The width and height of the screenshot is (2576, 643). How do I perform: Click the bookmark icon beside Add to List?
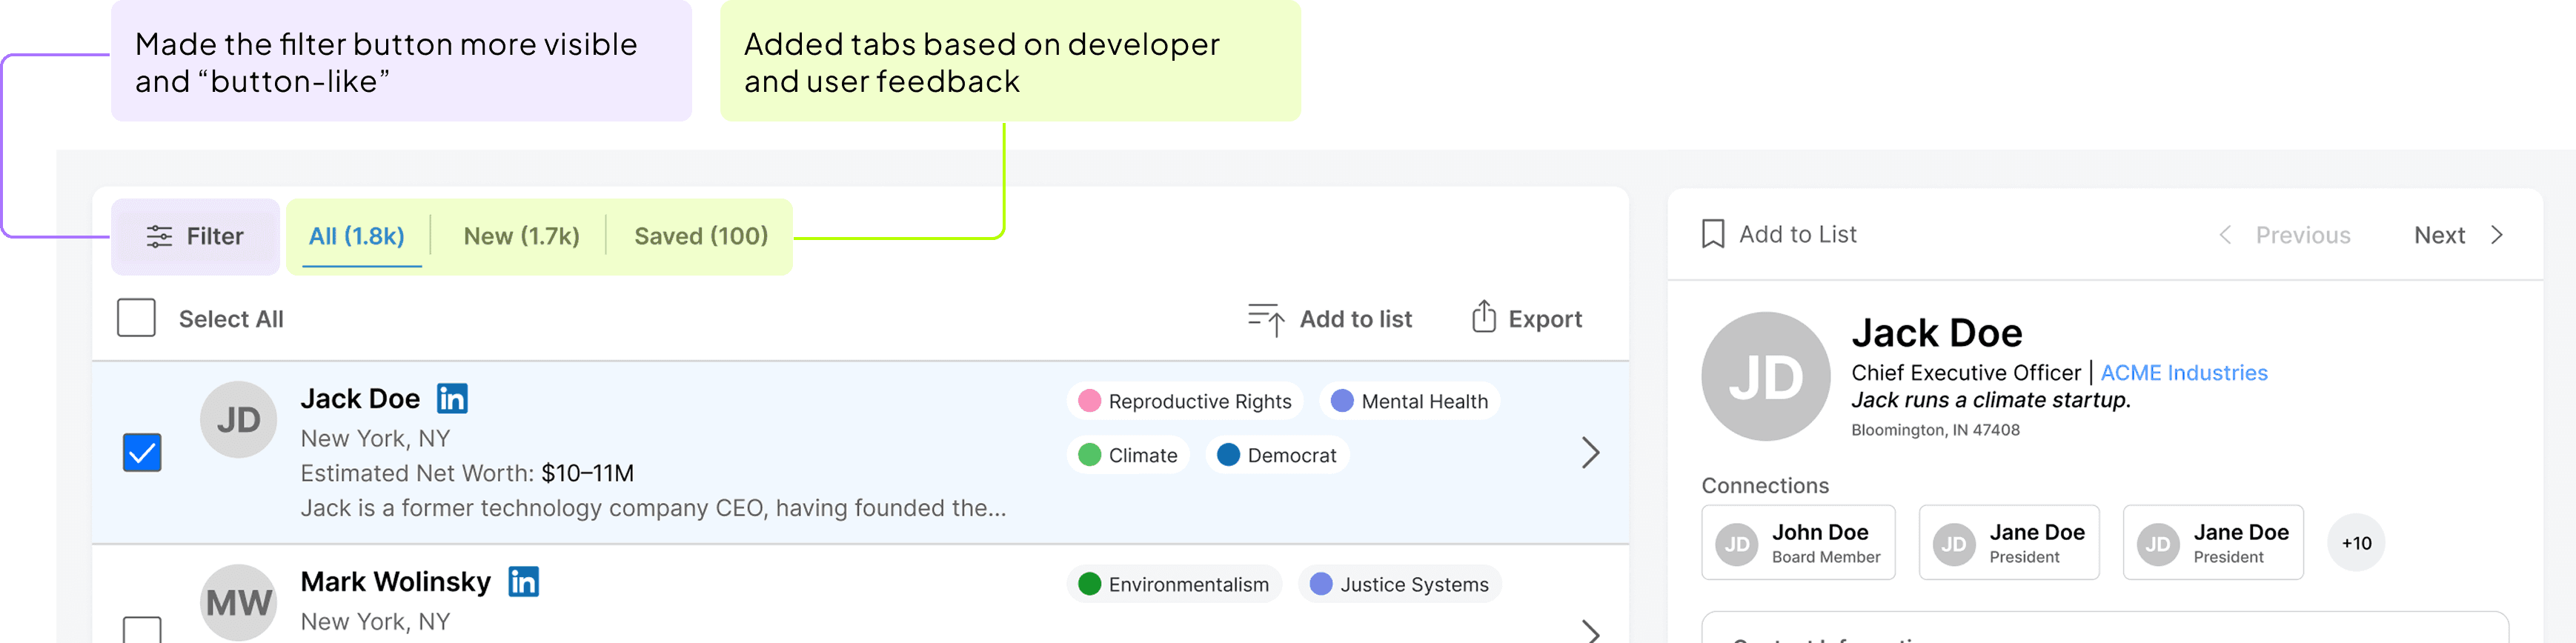click(x=1713, y=234)
